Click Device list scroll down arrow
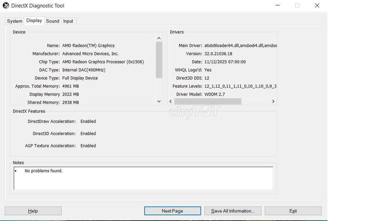 point(159,101)
